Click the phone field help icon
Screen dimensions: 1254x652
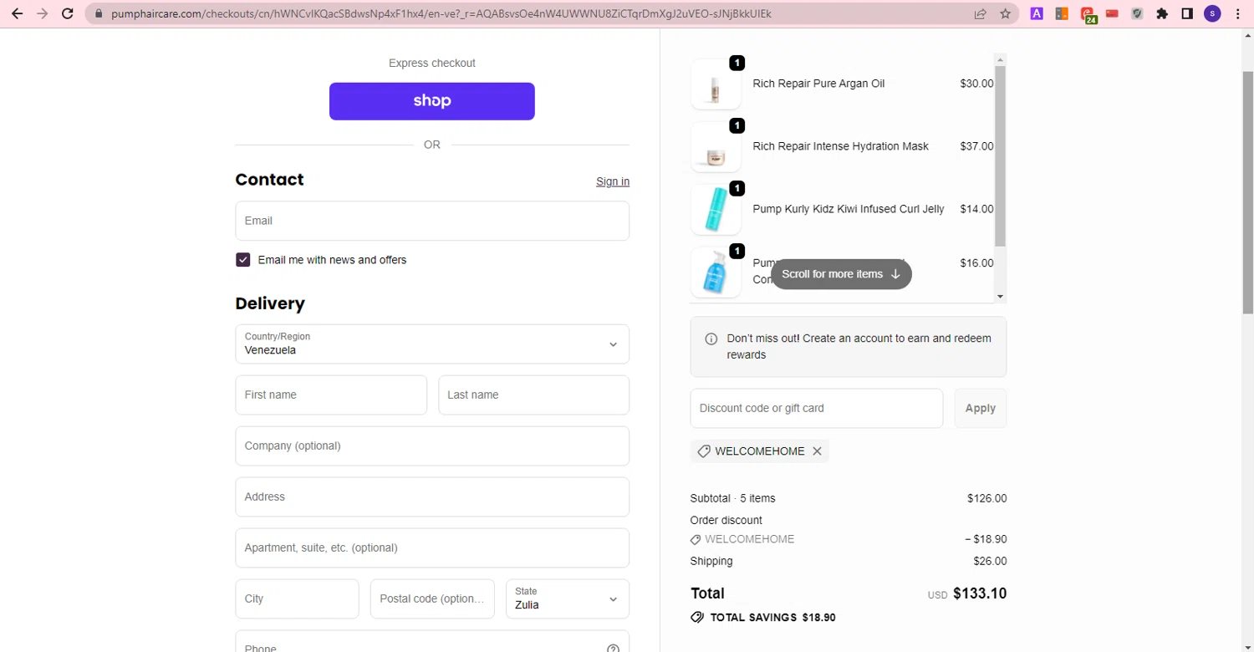pos(613,647)
